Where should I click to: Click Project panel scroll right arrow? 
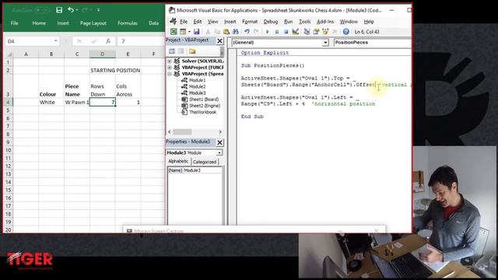220,131
